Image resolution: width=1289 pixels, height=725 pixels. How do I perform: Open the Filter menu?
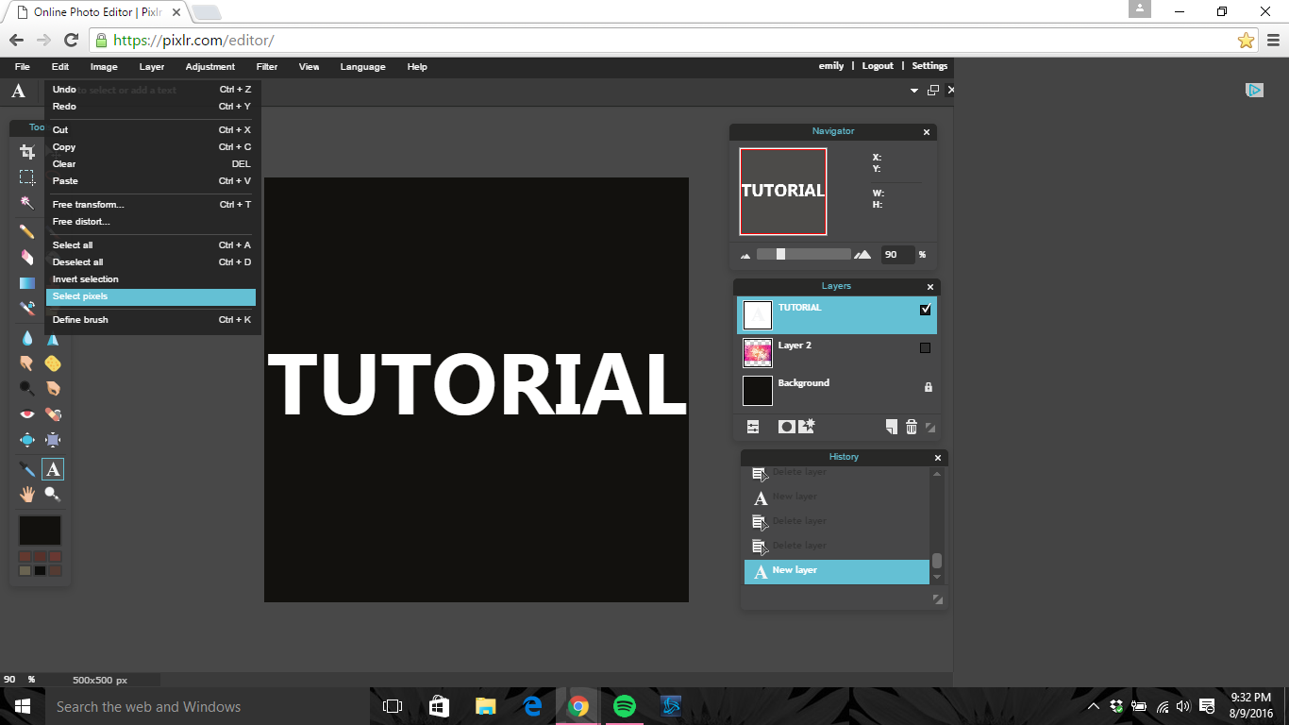pyautogui.click(x=267, y=67)
